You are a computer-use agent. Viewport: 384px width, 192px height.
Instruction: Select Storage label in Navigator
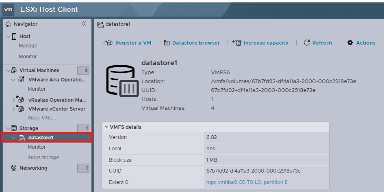29,128
